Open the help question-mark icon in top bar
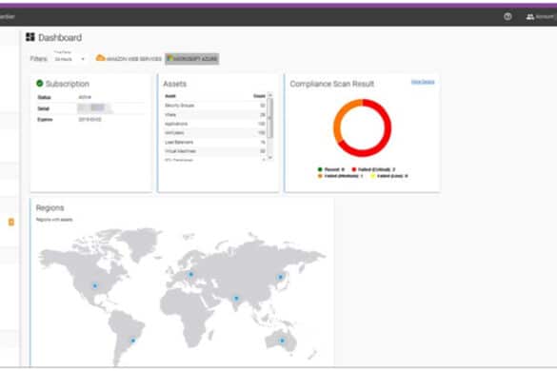This screenshot has width=557, height=371. 507,16
